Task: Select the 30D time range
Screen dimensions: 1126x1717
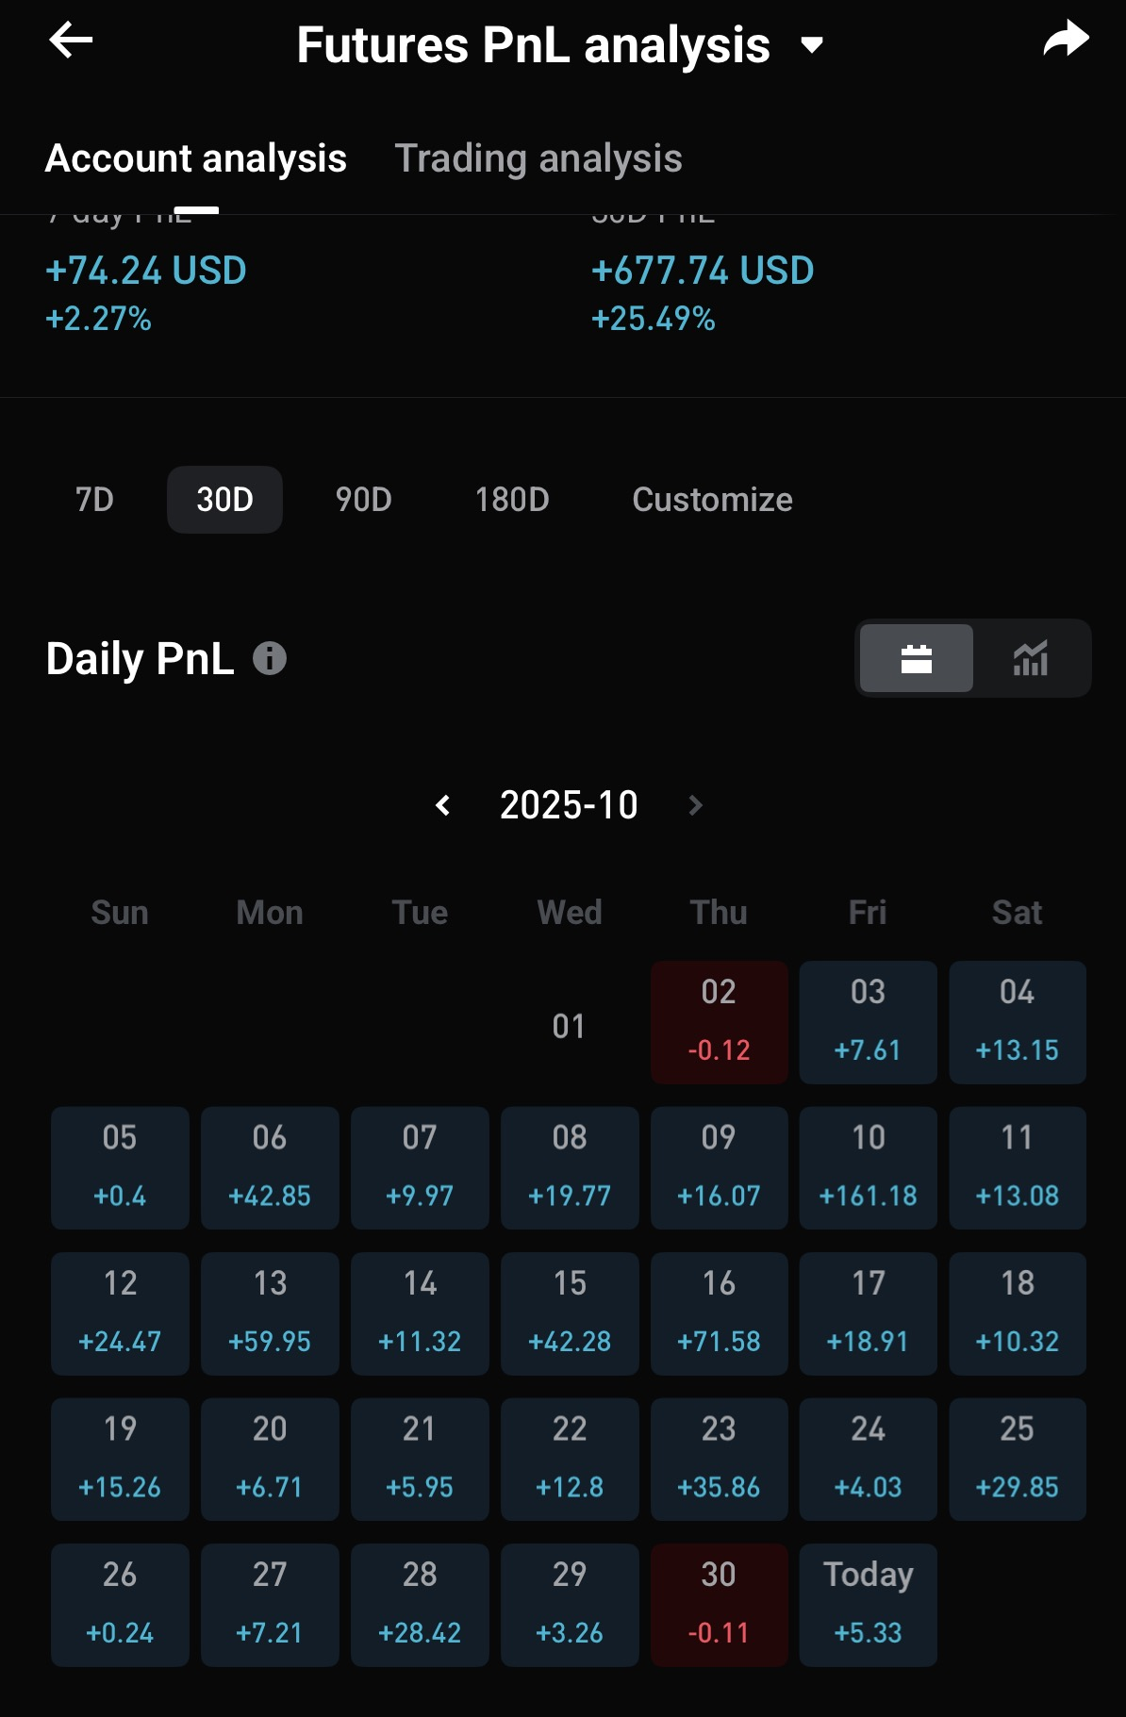Action: click(224, 500)
